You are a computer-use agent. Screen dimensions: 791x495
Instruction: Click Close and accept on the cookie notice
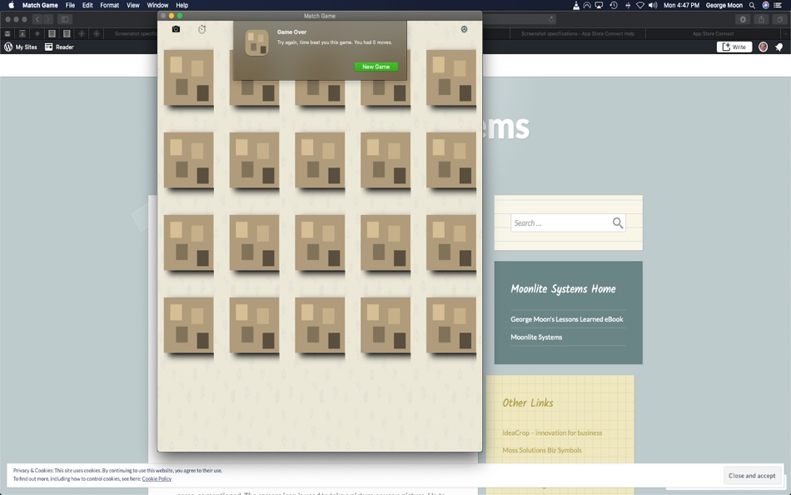[752, 475]
